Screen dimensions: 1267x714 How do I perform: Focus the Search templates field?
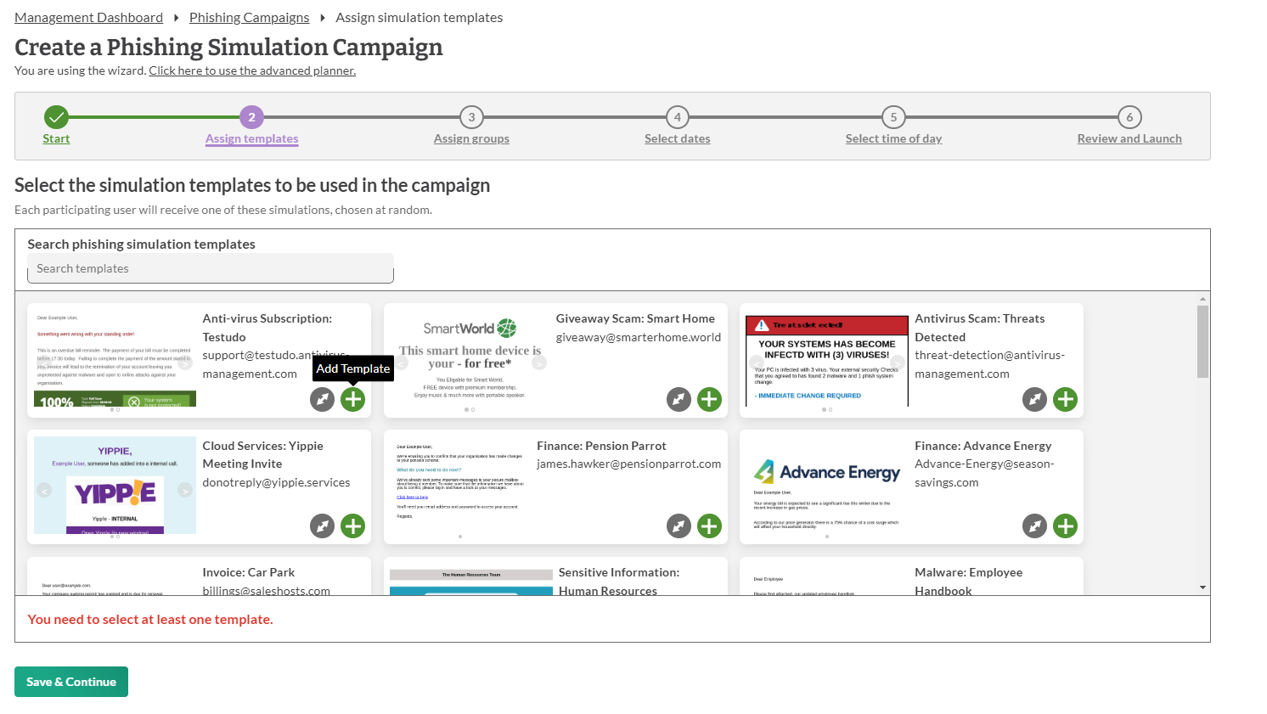pos(211,268)
